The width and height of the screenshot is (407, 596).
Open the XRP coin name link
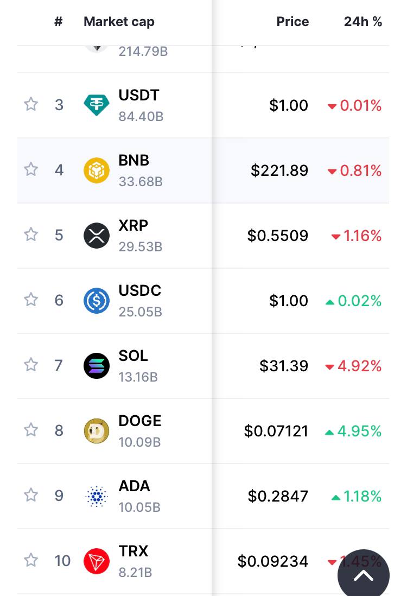click(133, 225)
